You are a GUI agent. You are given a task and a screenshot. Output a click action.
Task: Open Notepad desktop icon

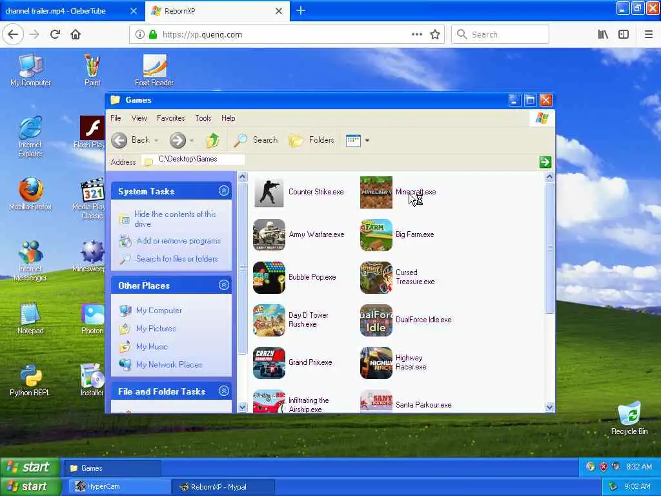[30, 318]
